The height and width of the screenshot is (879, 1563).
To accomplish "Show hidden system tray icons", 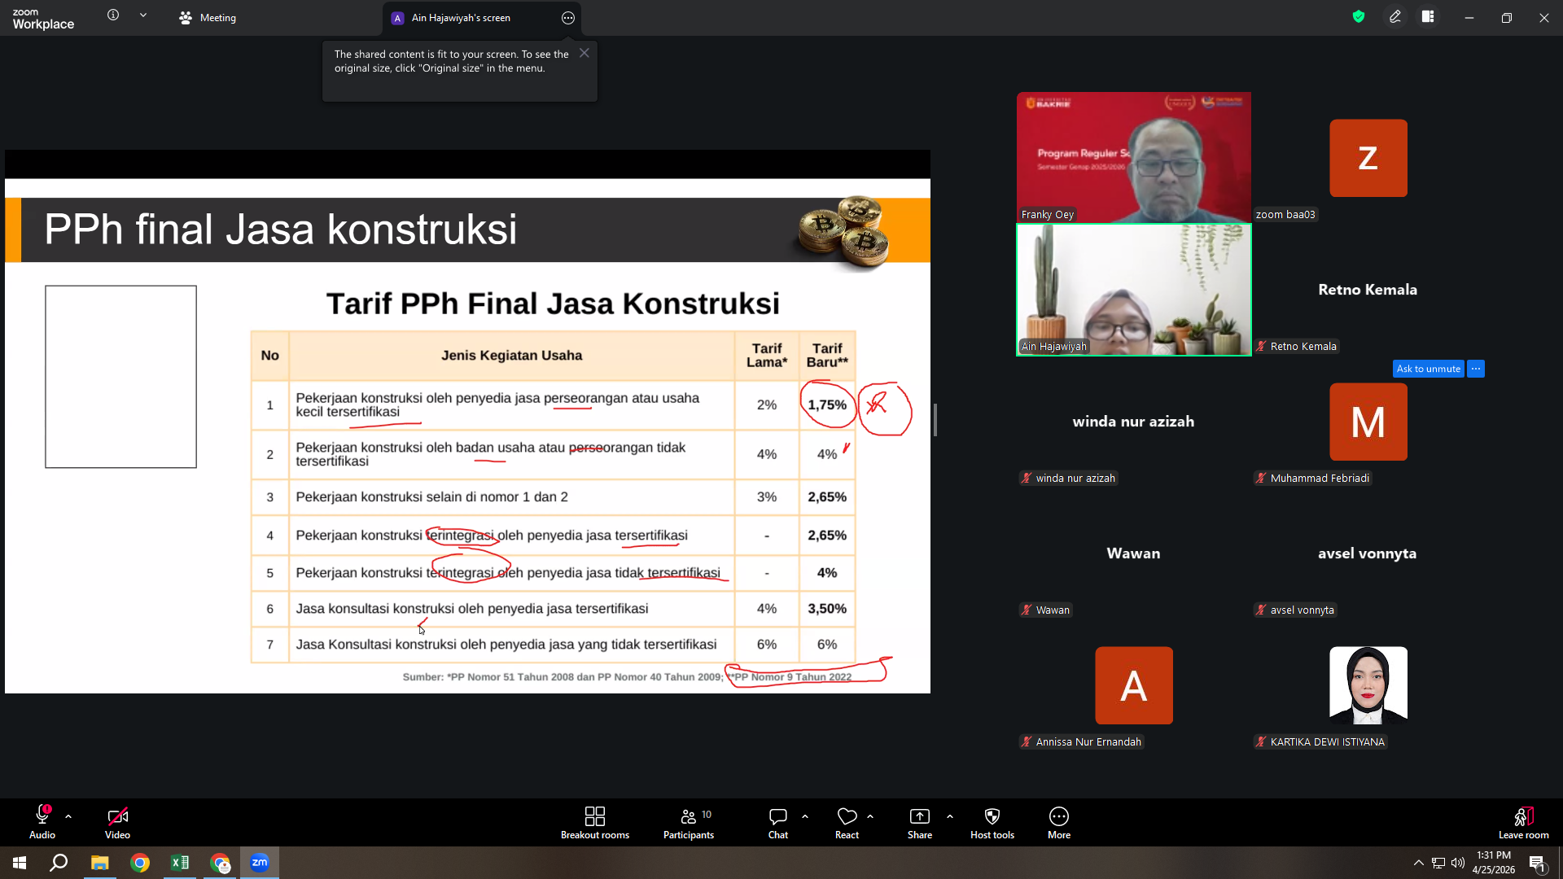I will (1419, 863).
